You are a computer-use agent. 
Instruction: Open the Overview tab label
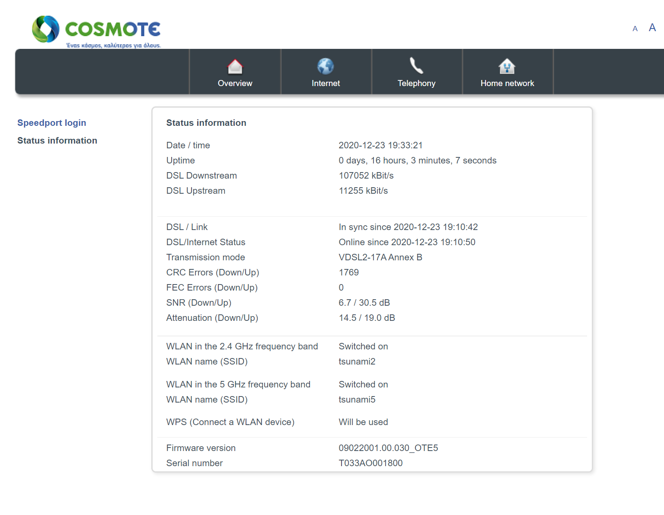(x=235, y=83)
